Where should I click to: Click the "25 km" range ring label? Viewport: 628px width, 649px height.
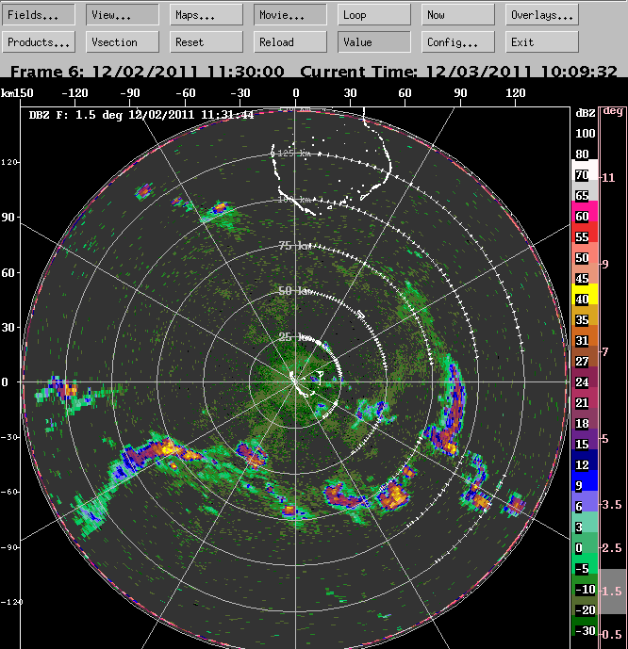pyautogui.click(x=295, y=337)
